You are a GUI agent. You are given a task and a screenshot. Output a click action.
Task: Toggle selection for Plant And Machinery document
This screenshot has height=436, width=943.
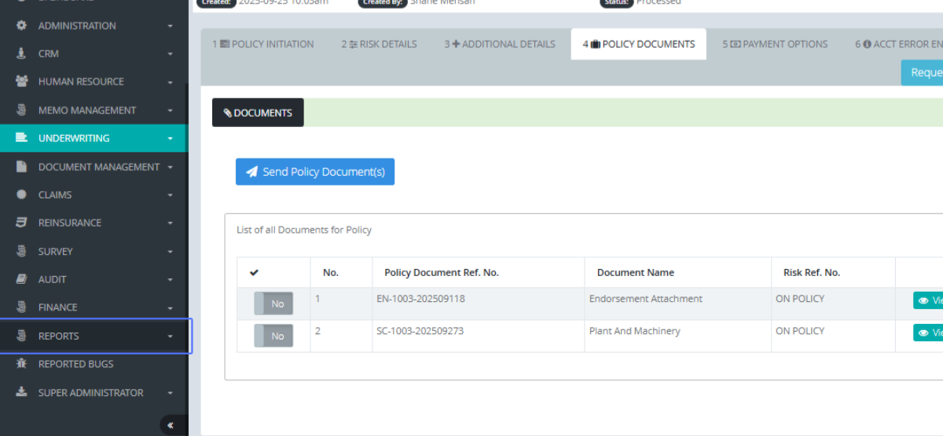[x=273, y=336]
